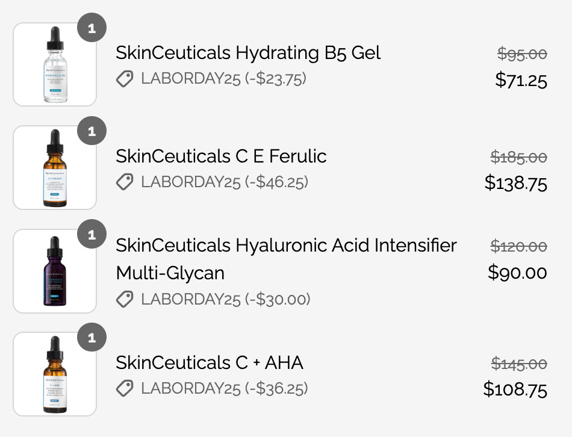Open the C + AHA product image
This screenshot has height=437, width=572.
tap(55, 374)
